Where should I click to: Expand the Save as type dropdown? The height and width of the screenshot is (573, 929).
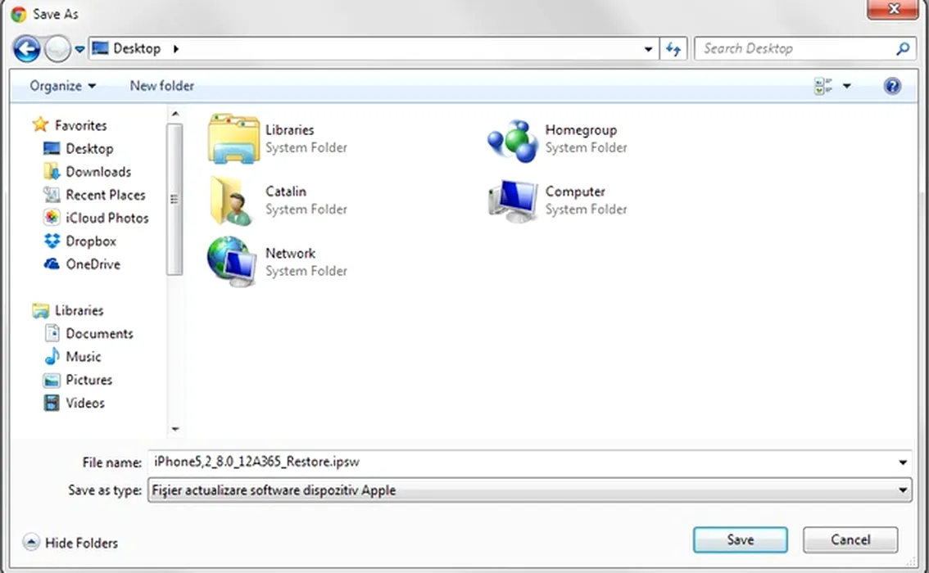pos(903,490)
